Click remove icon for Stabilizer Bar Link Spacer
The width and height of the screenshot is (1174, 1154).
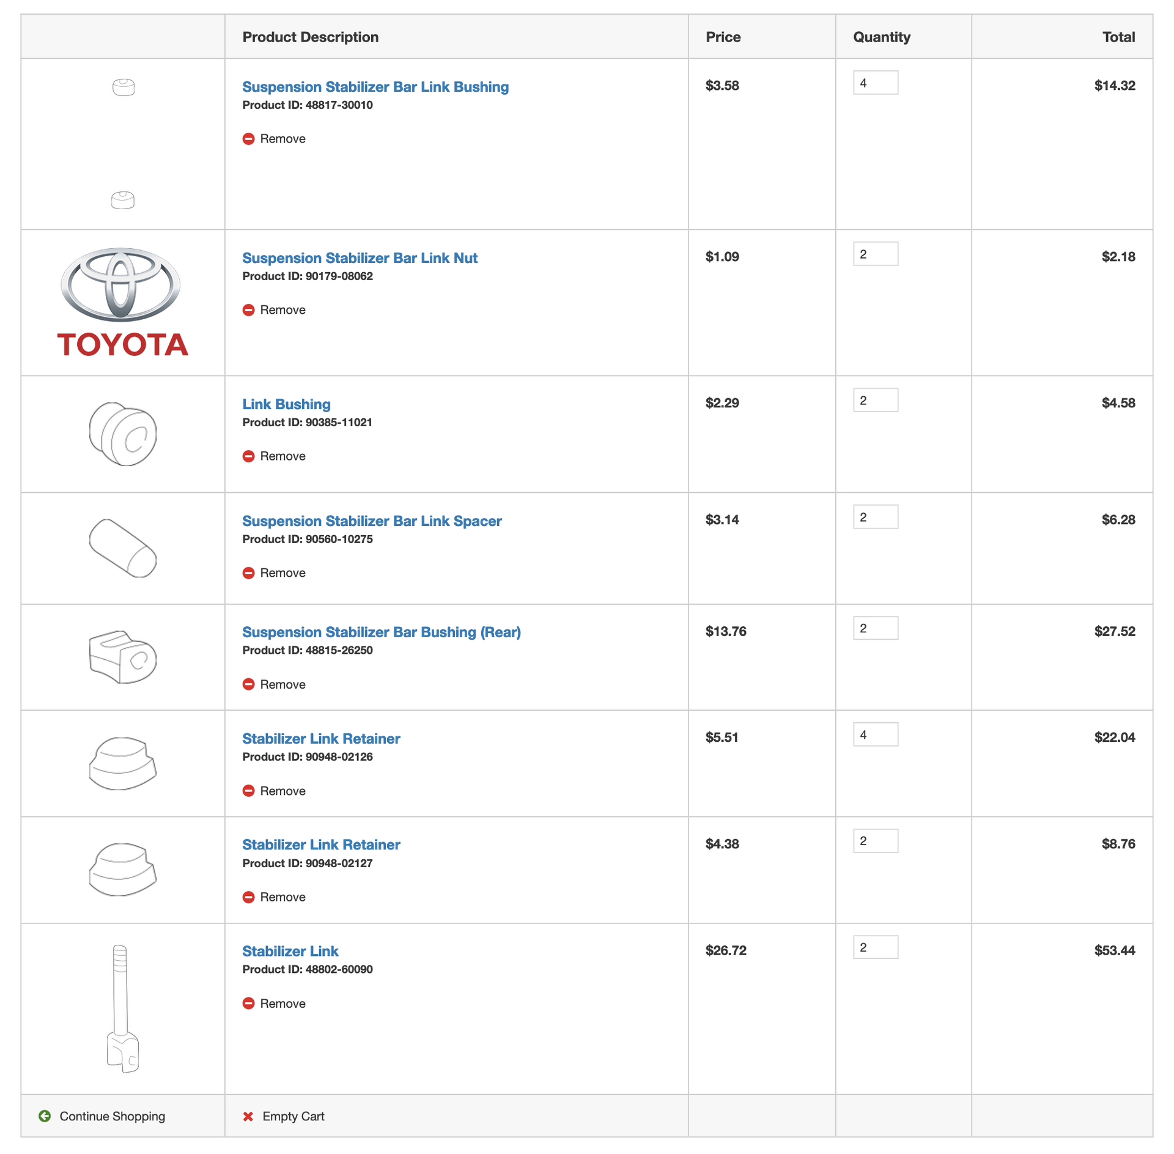tap(248, 573)
